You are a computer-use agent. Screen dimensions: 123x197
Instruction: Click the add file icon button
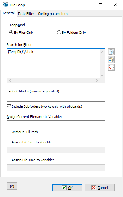111,52
